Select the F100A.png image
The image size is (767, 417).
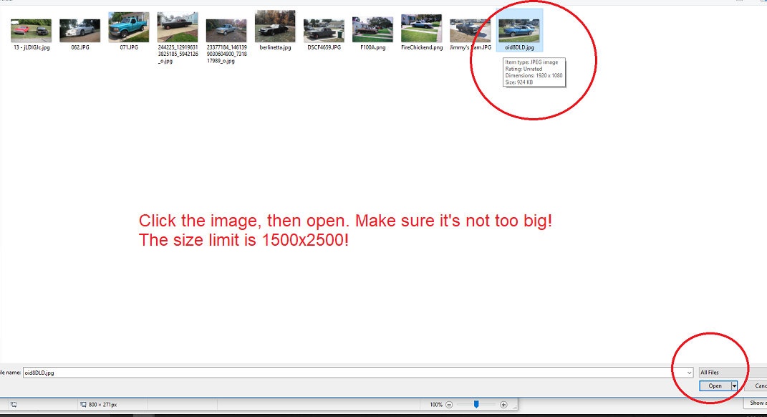click(x=372, y=30)
